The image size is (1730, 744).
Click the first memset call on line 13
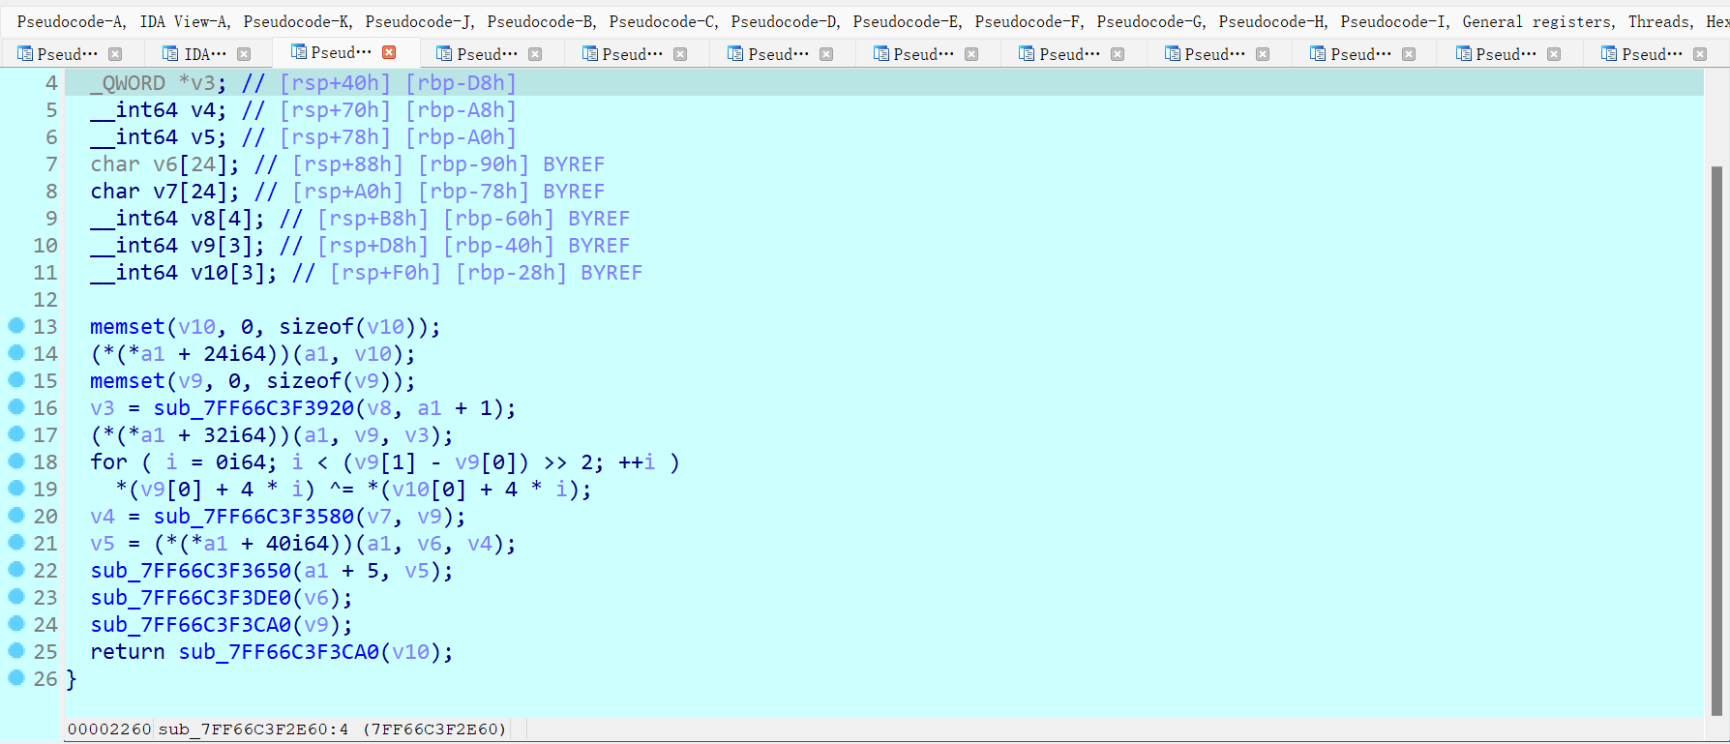(128, 327)
